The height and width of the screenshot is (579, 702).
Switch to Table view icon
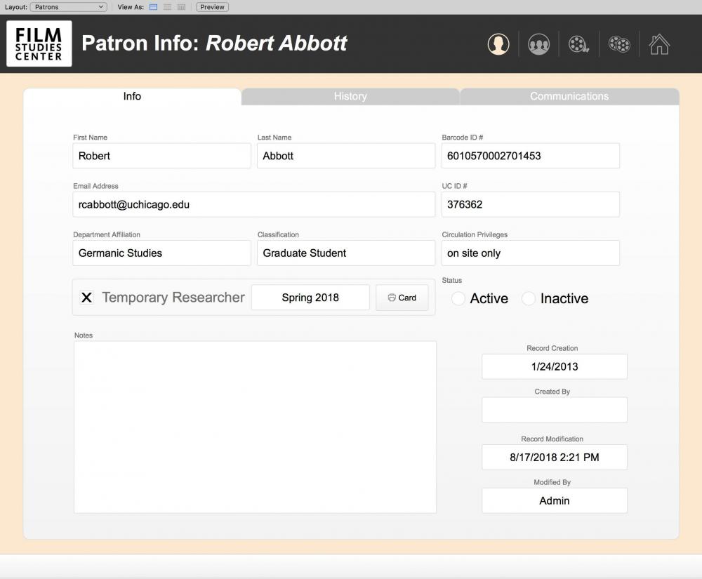181,7
